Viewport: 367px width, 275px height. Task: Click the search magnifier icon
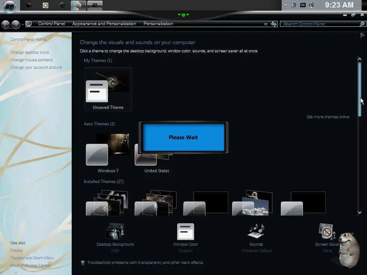[x=362, y=24]
